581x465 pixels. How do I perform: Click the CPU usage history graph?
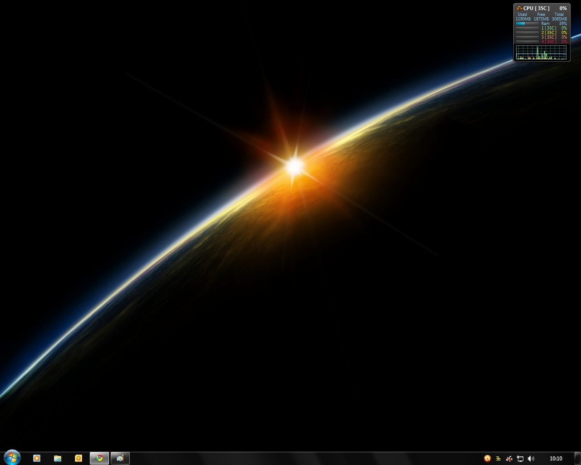tap(541, 52)
